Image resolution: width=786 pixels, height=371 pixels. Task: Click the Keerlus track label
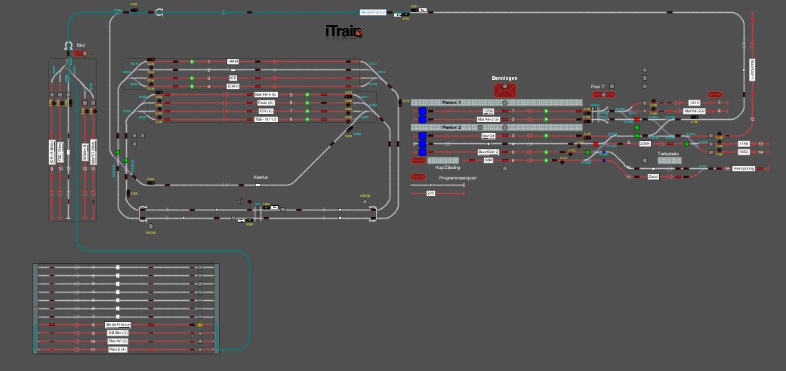tap(261, 178)
